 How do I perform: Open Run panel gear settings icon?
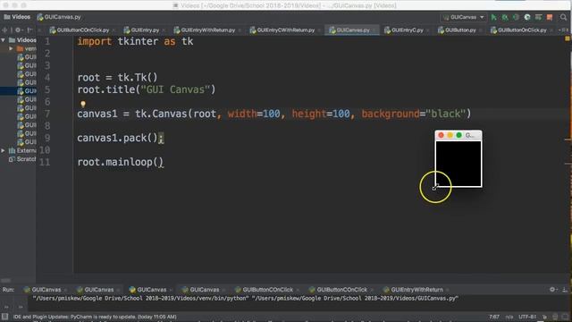click(x=552, y=289)
